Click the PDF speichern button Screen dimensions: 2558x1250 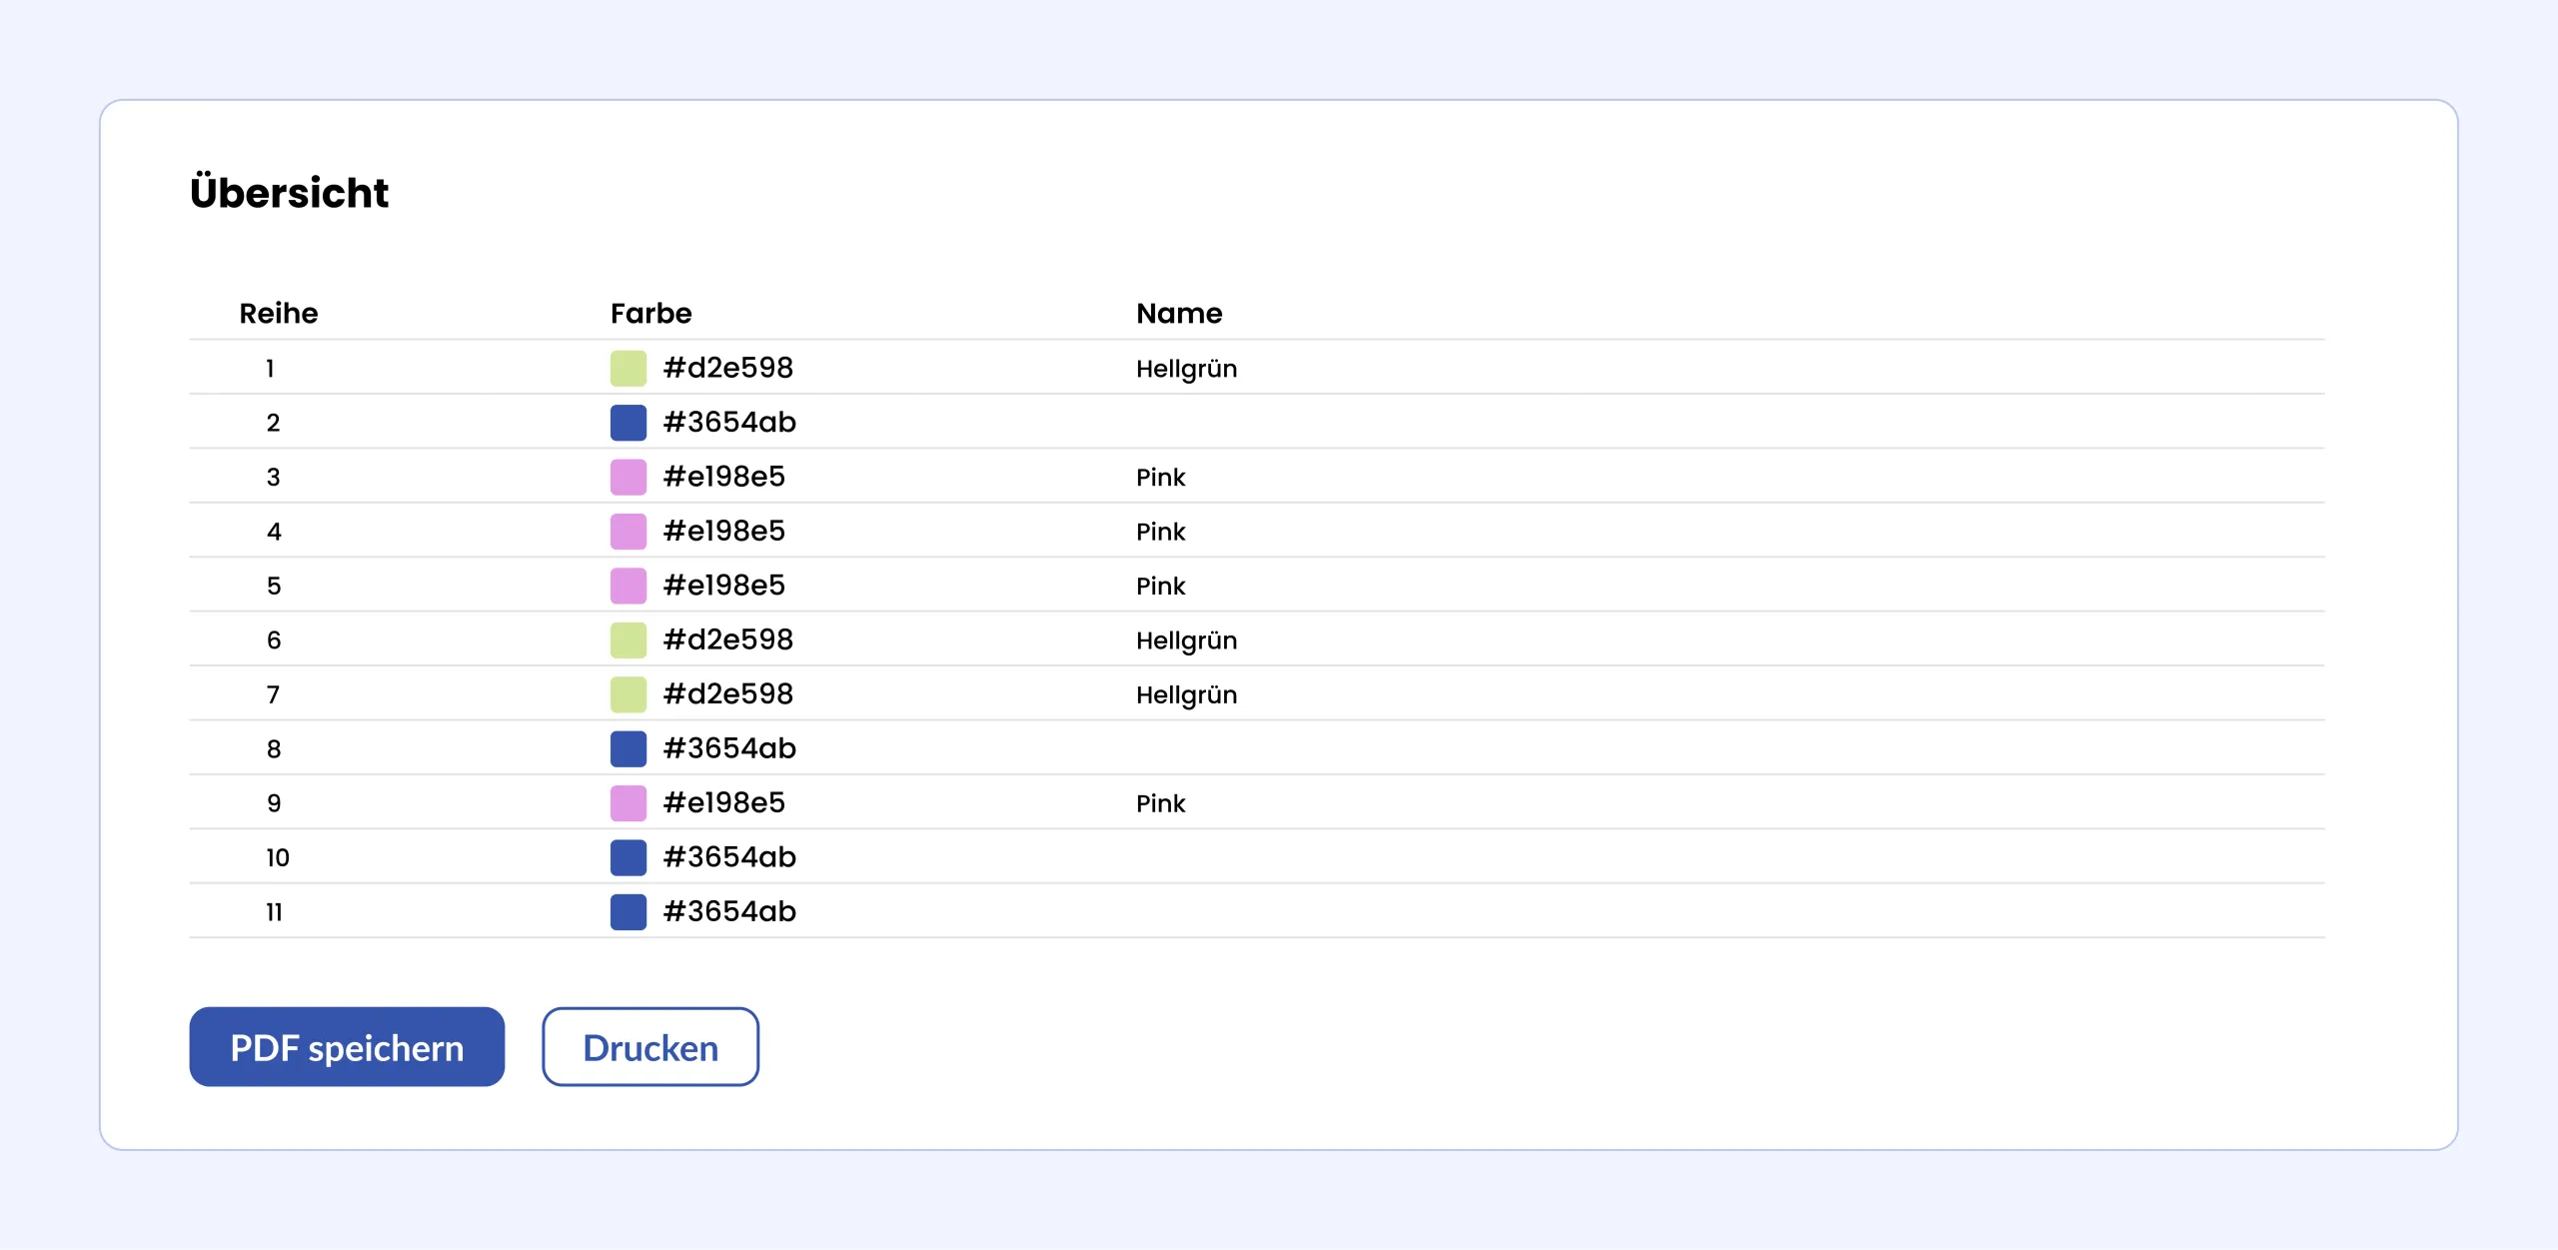(347, 1046)
